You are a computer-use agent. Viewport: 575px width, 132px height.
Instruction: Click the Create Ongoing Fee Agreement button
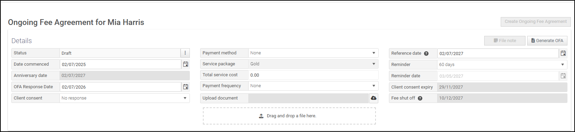pyautogui.click(x=535, y=22)
